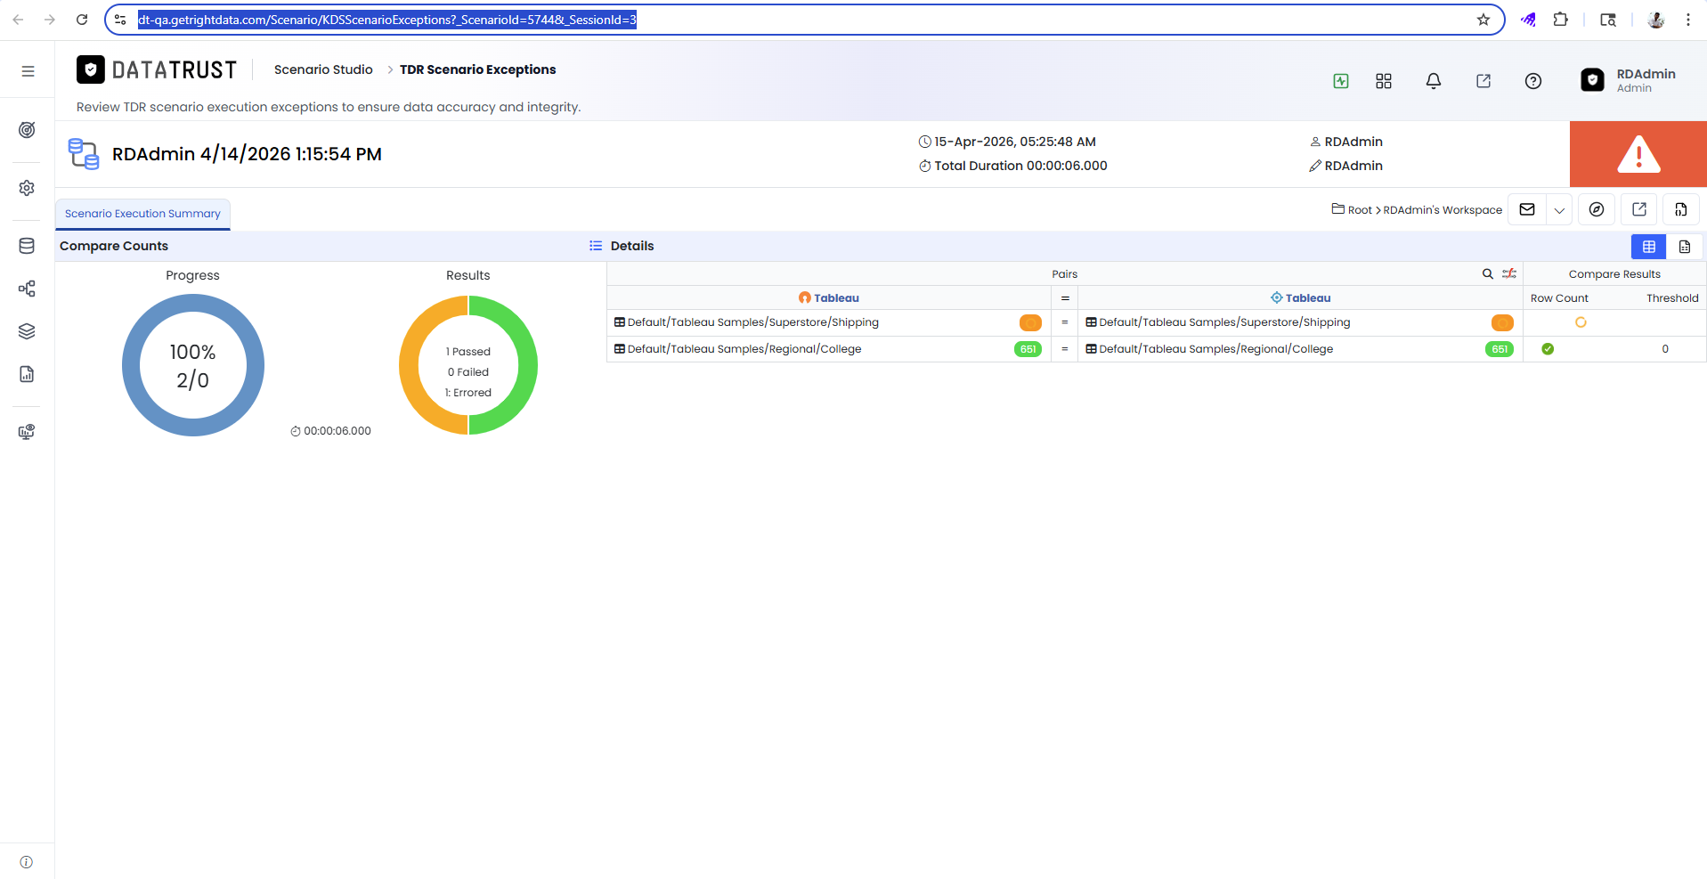Click the header external link icon
Image resolution: width=1707 pixels, height=879 pixels.
[x=1483, y=81]
